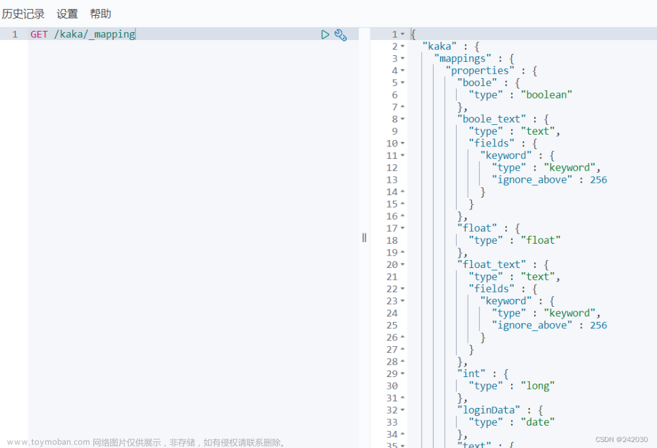The width and height of the screenshot is (657, 448).
Task: Run the GET /kaka/_mapping request
Action: tap(325, 34)
